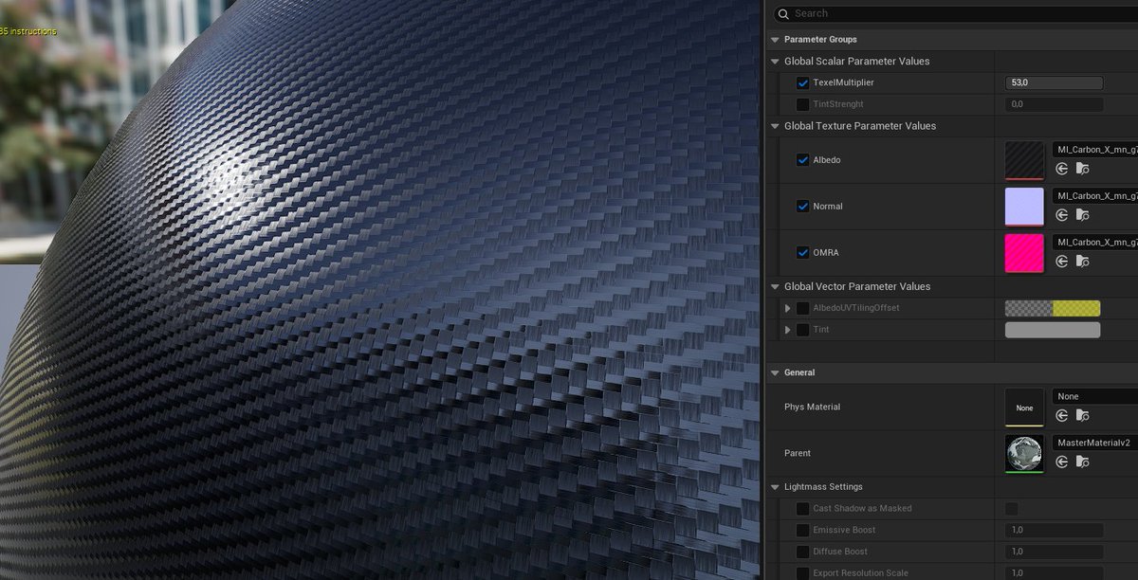This screenshot has width=1138, height=580.
Task: Click in the details Search box
Action: click(x=958, y=13)
